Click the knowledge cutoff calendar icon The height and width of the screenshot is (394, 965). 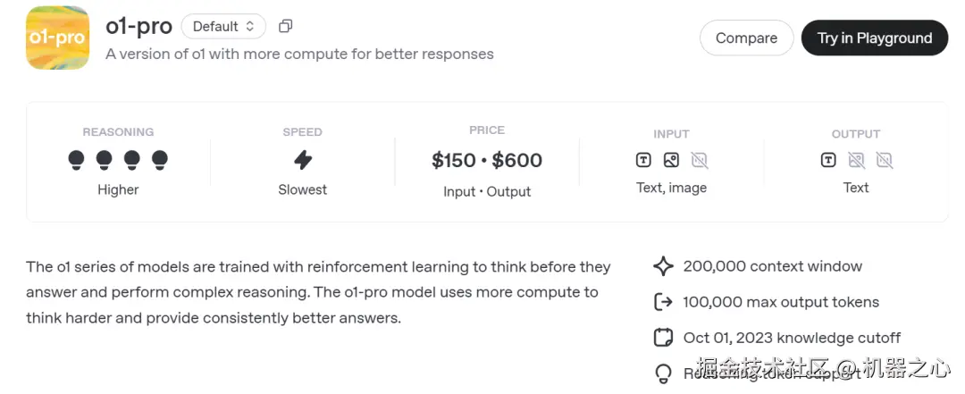663,338
